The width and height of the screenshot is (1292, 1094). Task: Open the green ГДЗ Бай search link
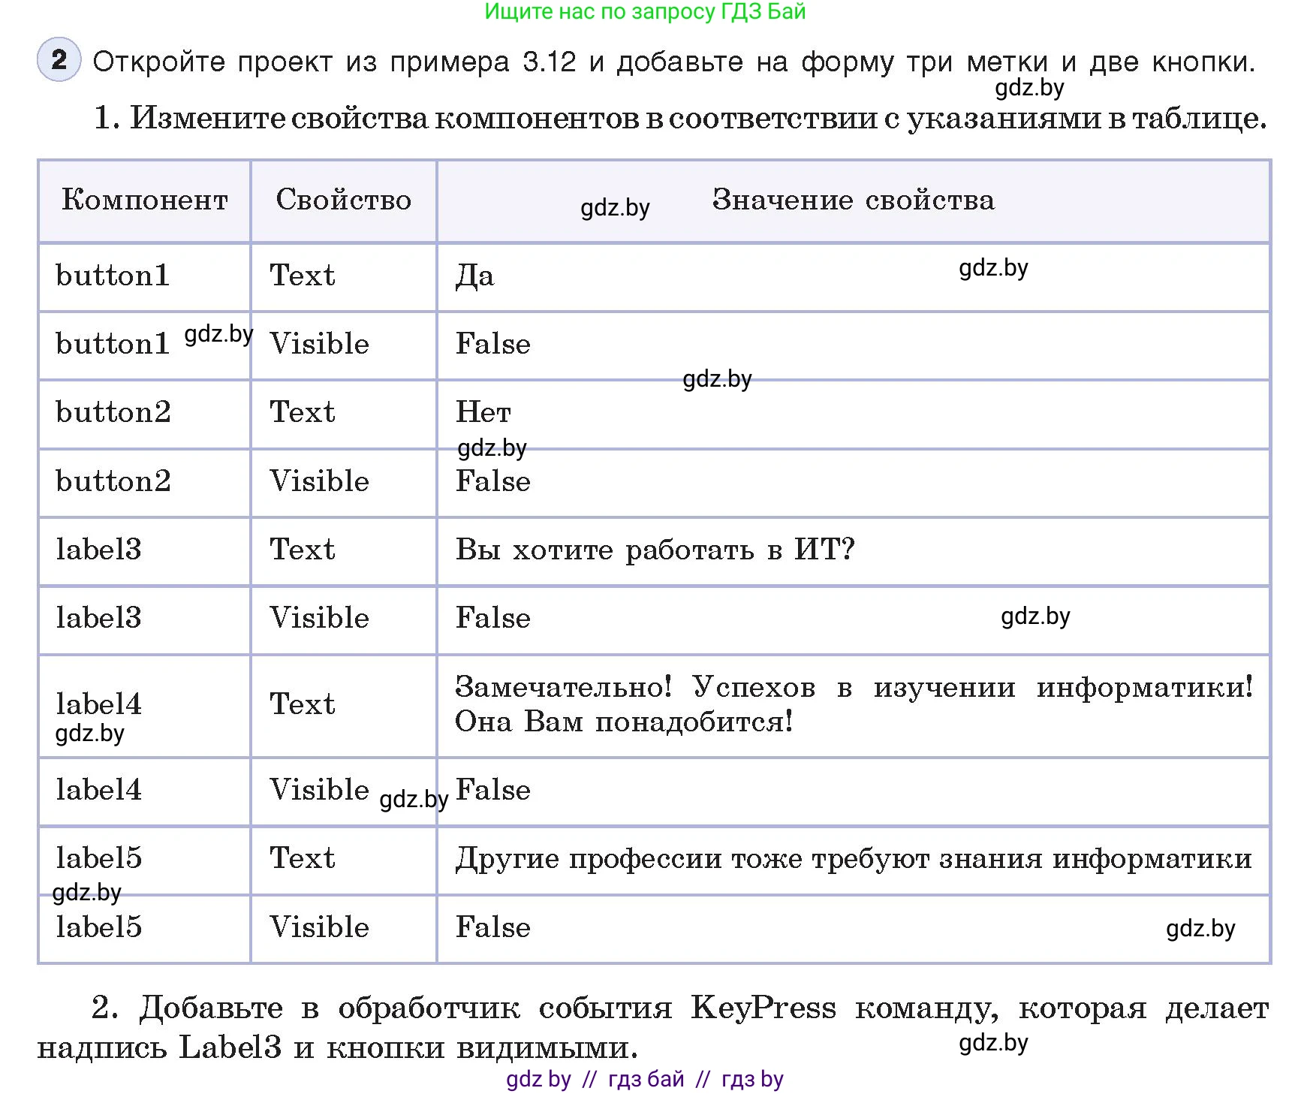point(646,12)
